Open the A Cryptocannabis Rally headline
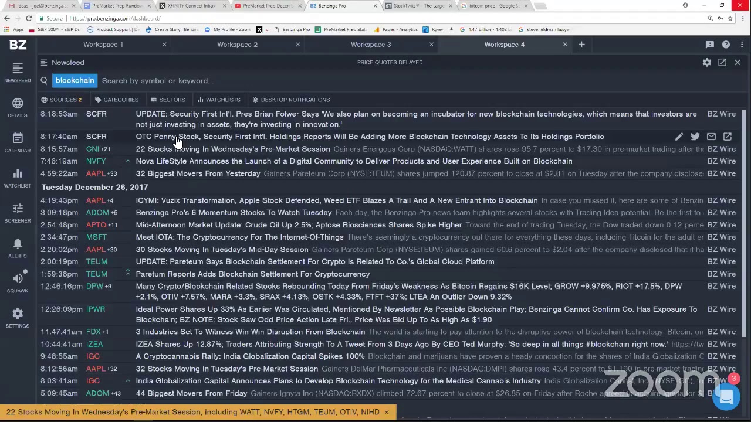The height and width of the screenshot is (422, 751). click(x=250, y=356)
